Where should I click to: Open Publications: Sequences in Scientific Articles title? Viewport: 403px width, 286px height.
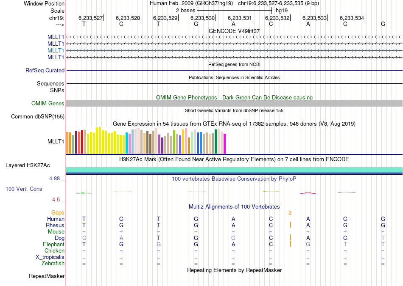point(234,78)
